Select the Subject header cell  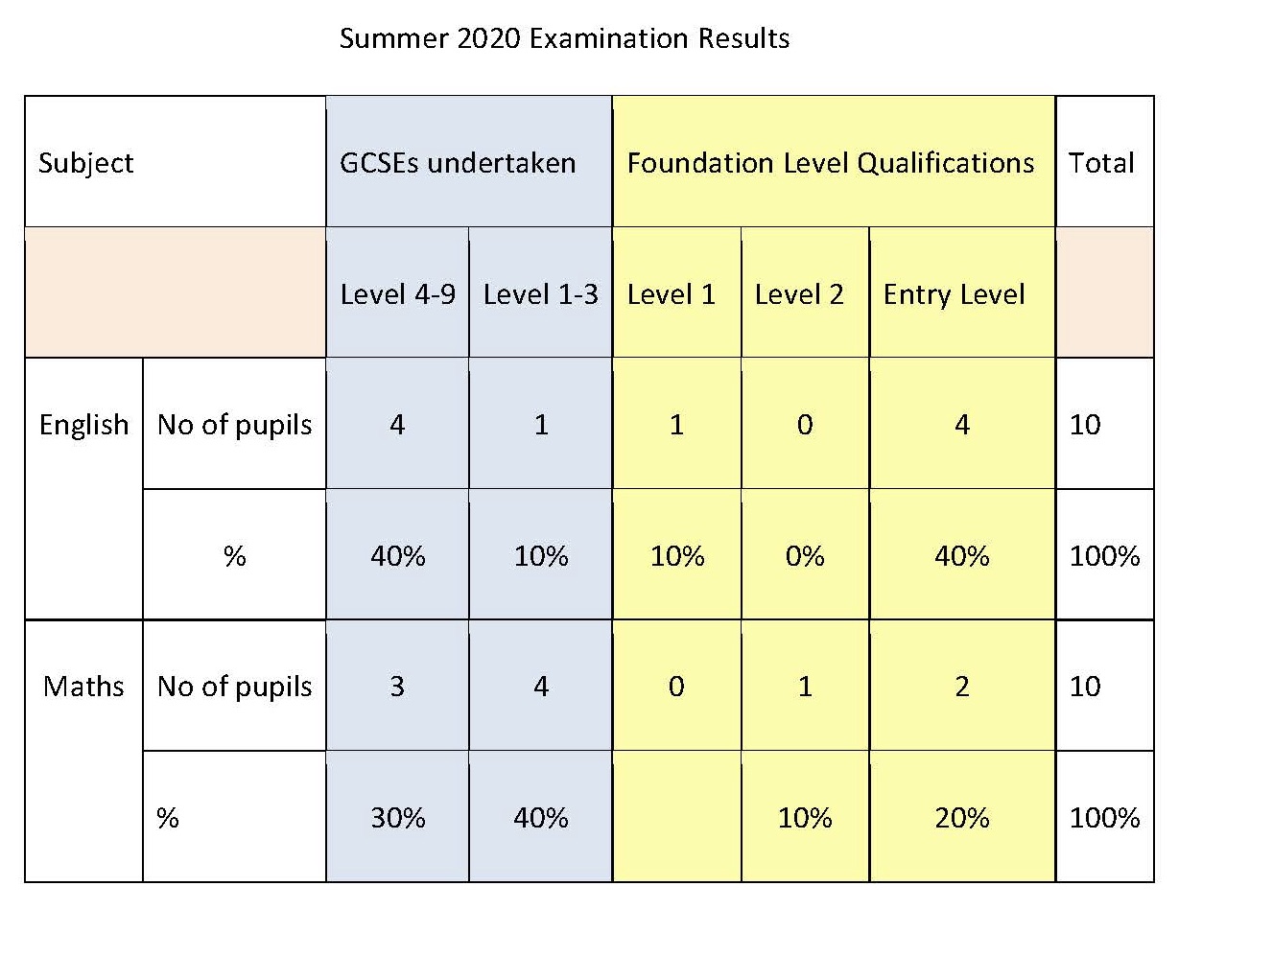coord(176,162)
